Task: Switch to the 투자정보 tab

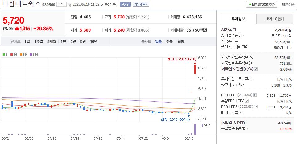Action: (238, 19)
